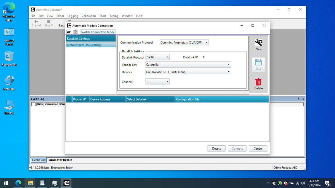
Task: Open the Channel dropdown
Action: (167, 81)
